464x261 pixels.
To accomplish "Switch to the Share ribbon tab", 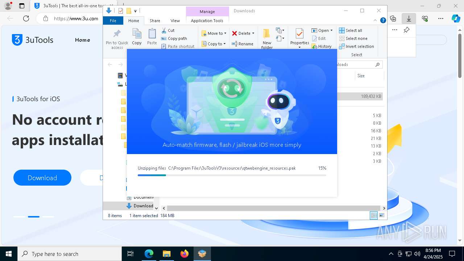I will pyautogui.click(x=155, y=21).
